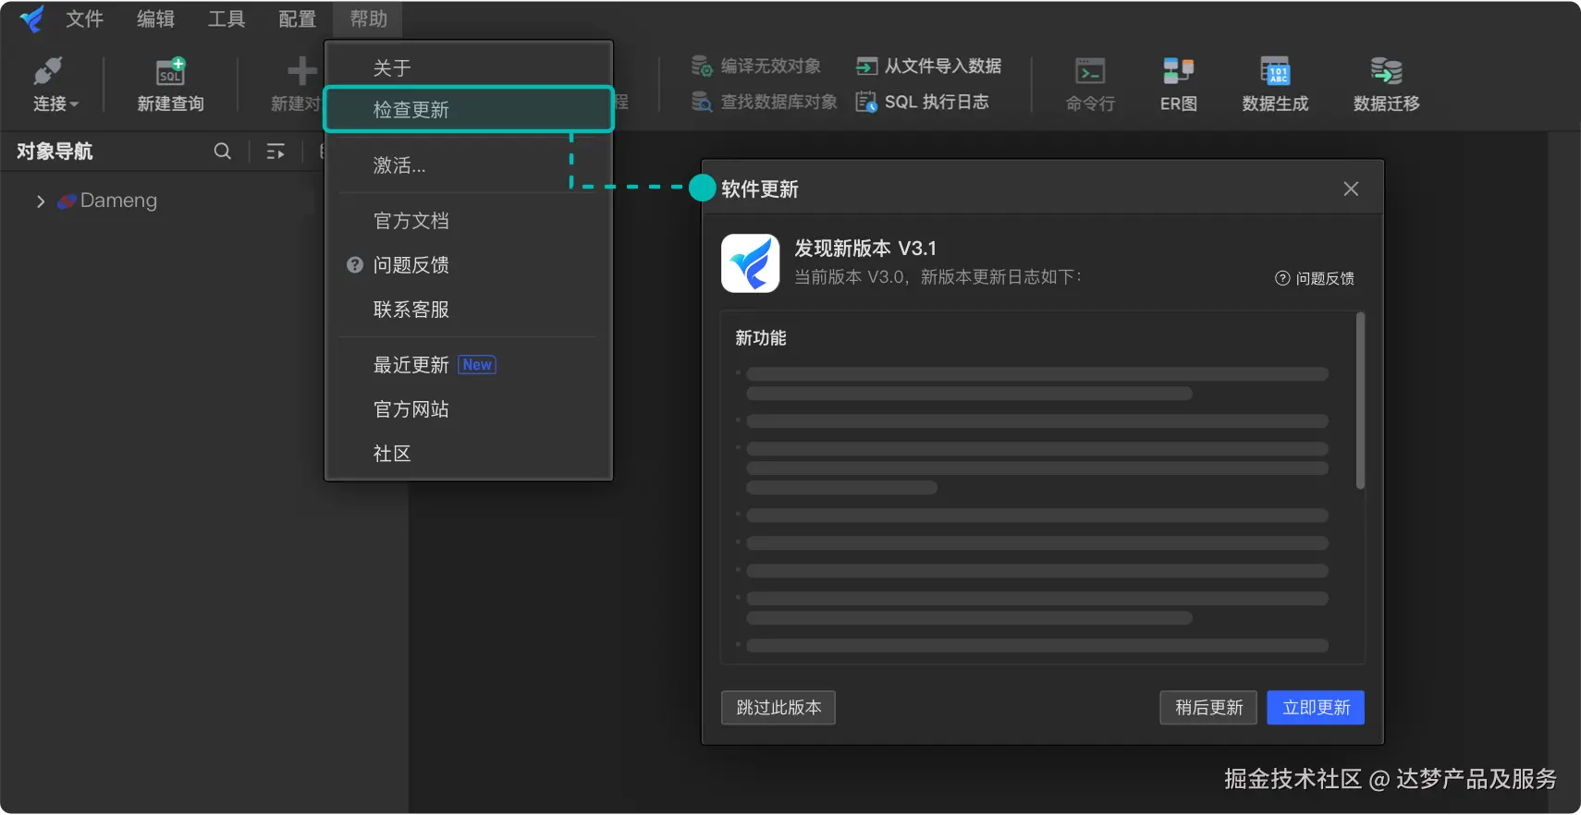The height and width of the screenshot is (815, 1581).
Task: Click filter list icon in 对象导航 panel
Action: (x=276, y=152)
